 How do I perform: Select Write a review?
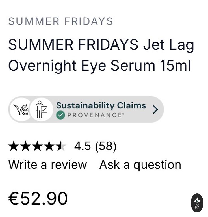tap(48, 165)
